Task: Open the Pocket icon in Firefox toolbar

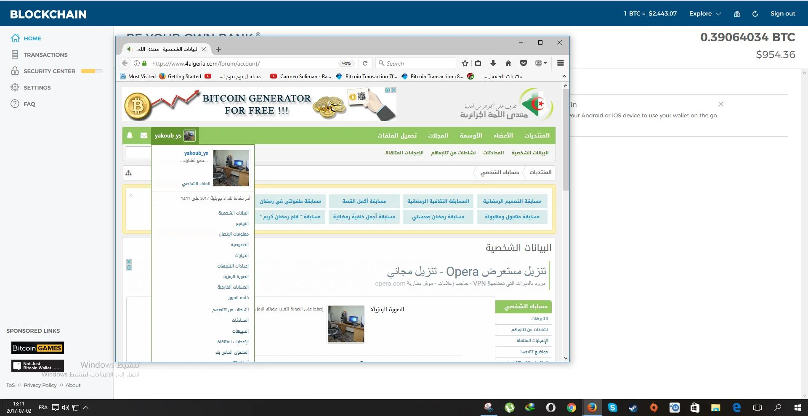Action: point(523,63)
